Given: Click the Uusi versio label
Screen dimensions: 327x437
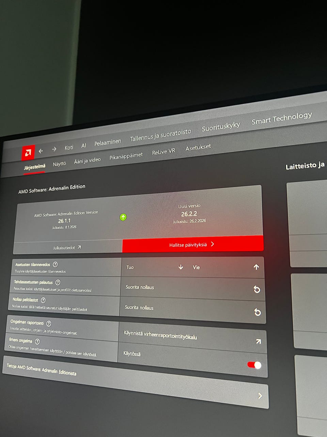Looking at the screenshot, I should click(189, 206).
